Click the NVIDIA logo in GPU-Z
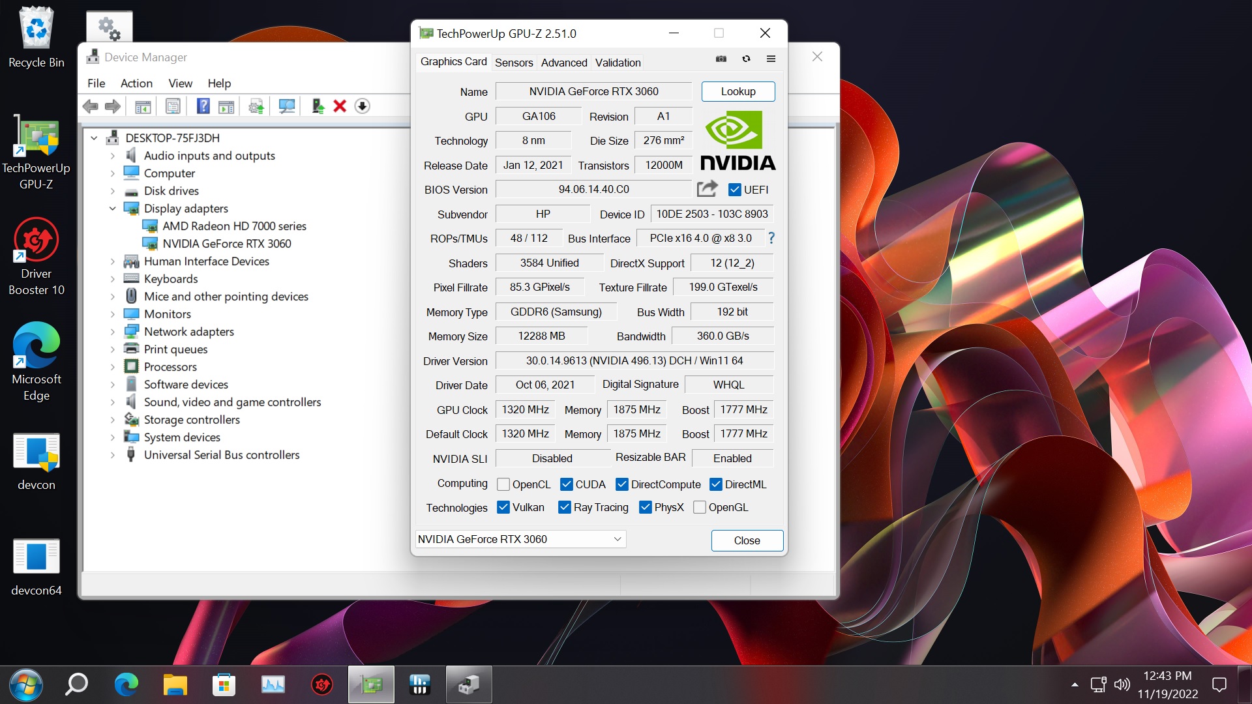The height and width of the screenshot is (704, 1252). coord(738,140)
